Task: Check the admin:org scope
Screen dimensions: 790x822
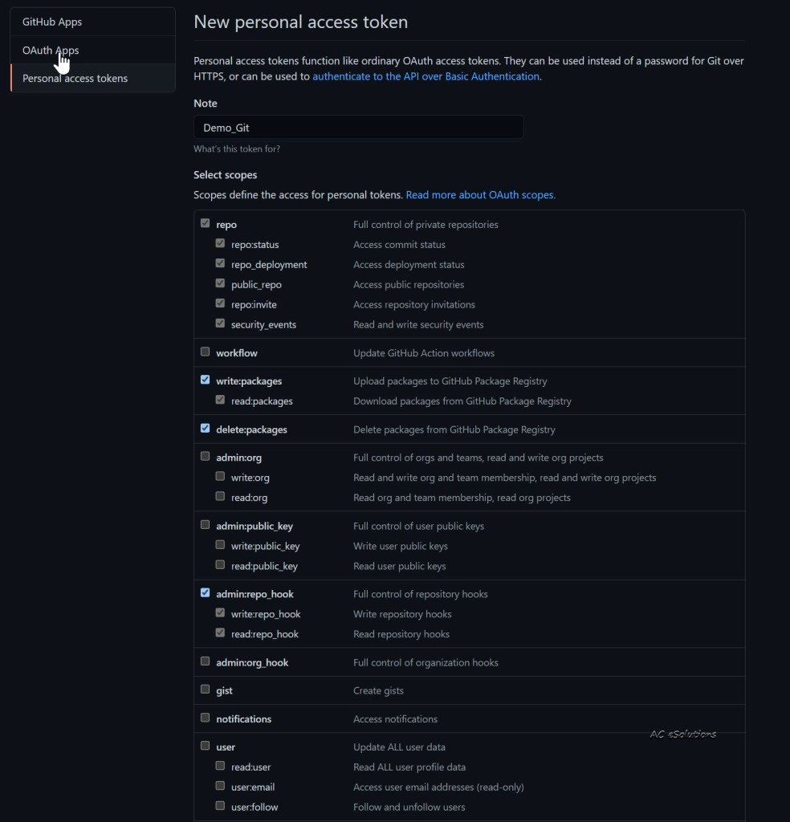Action: pos(206,456)
